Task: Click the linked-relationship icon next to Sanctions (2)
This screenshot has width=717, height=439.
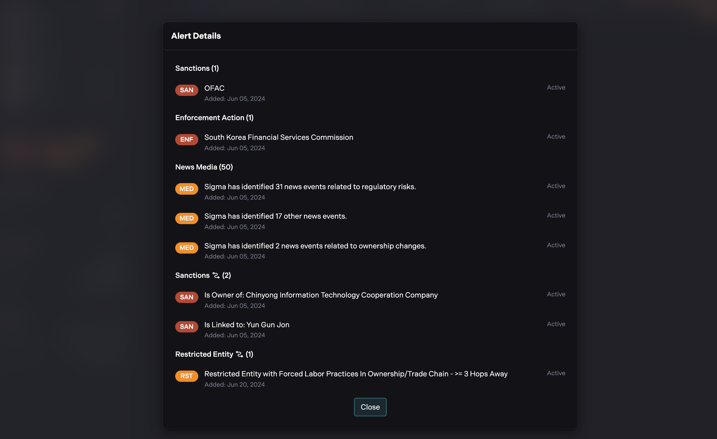Action: (216, 276)
